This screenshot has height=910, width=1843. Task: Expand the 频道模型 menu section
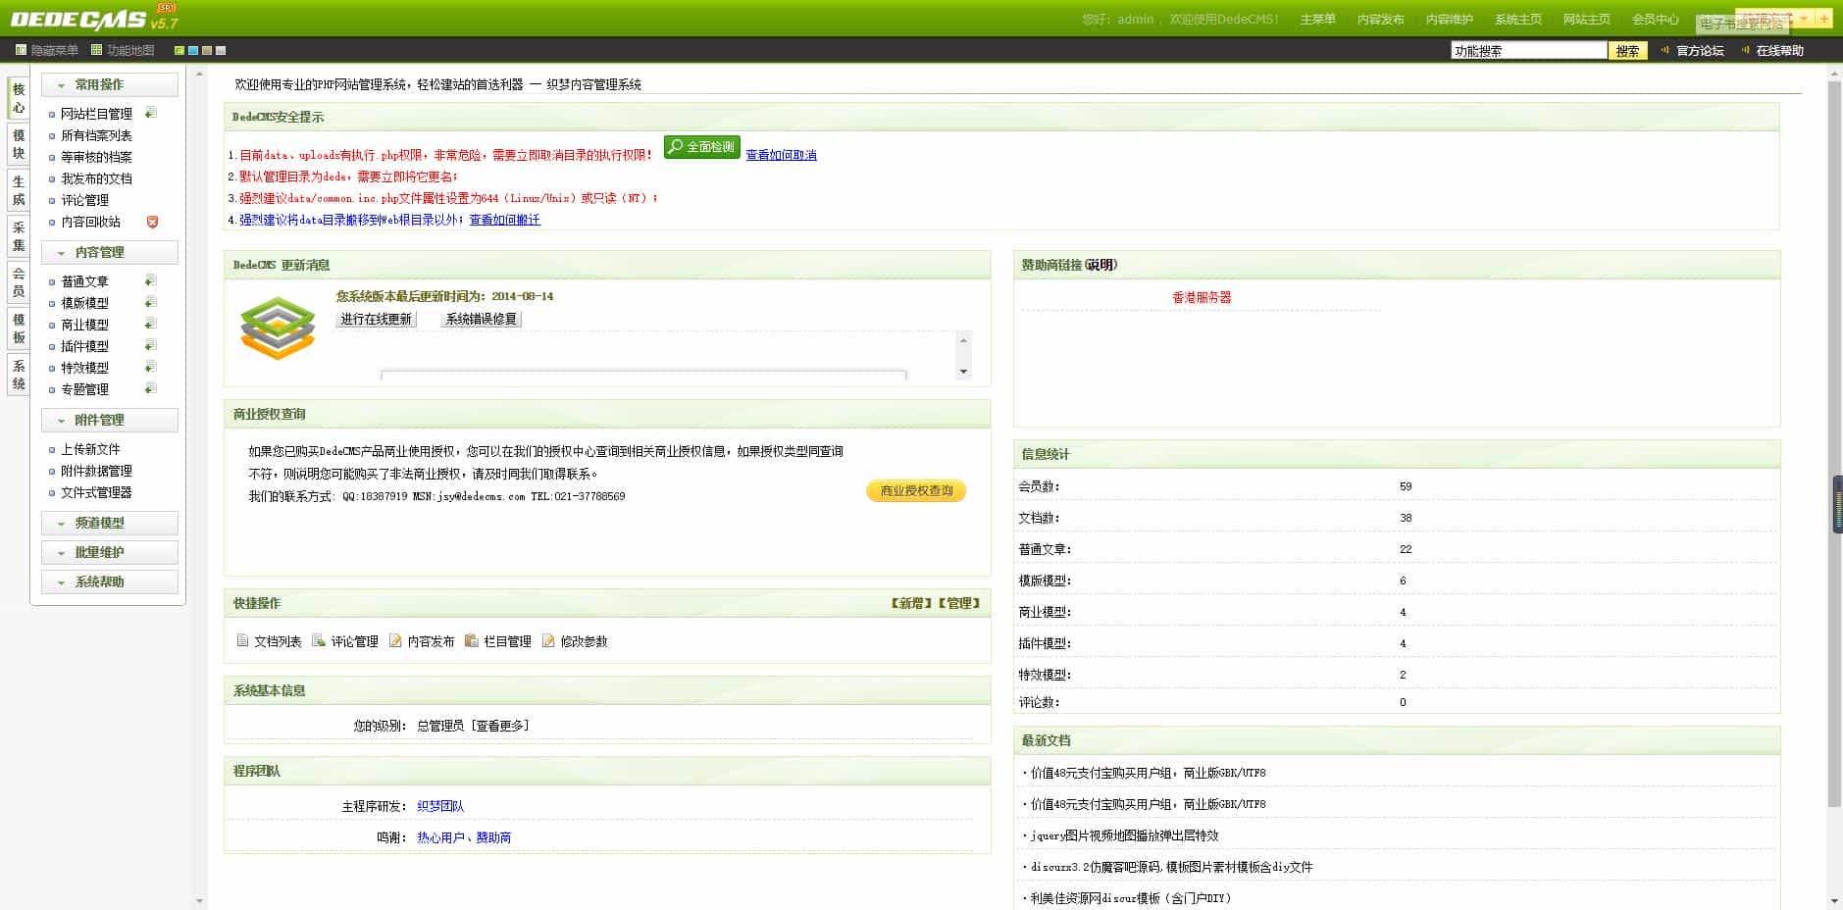(x=110, y=523)
